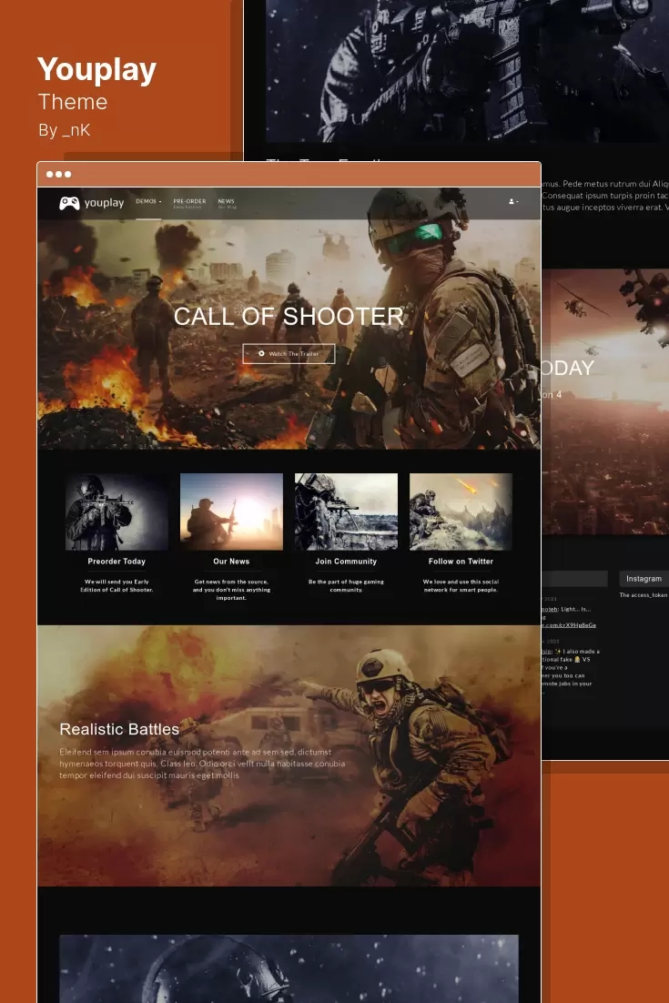Viewport: 669px width, 1003px height.
Task: Click the play icon in Watch The Trailer
Action: (x=261, y=354)
